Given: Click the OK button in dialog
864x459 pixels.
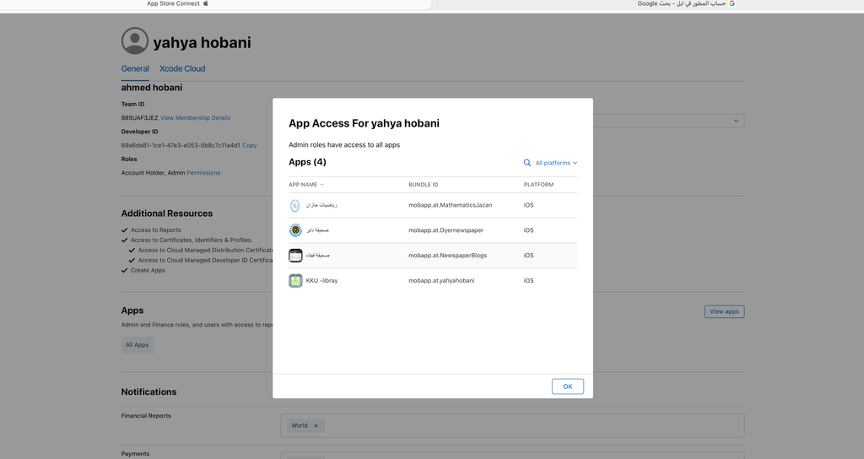Looking at the screenshot, I should [568, 386].
